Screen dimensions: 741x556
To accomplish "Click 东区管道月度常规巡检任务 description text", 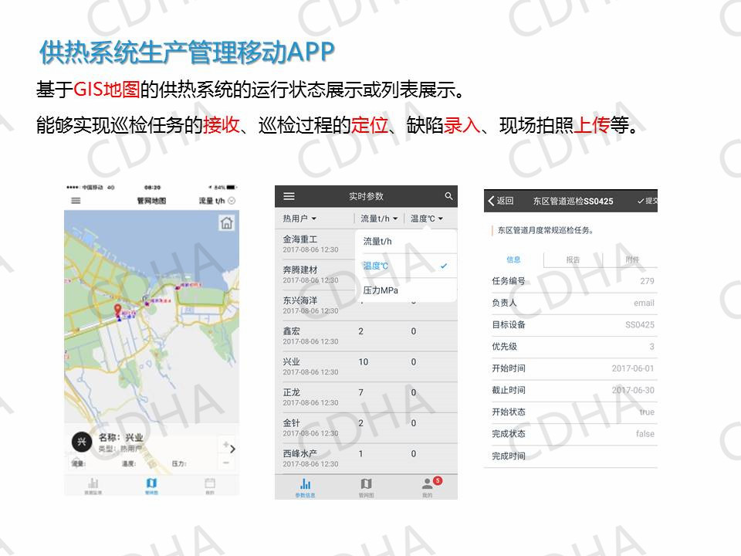I will tap(545, 230).
